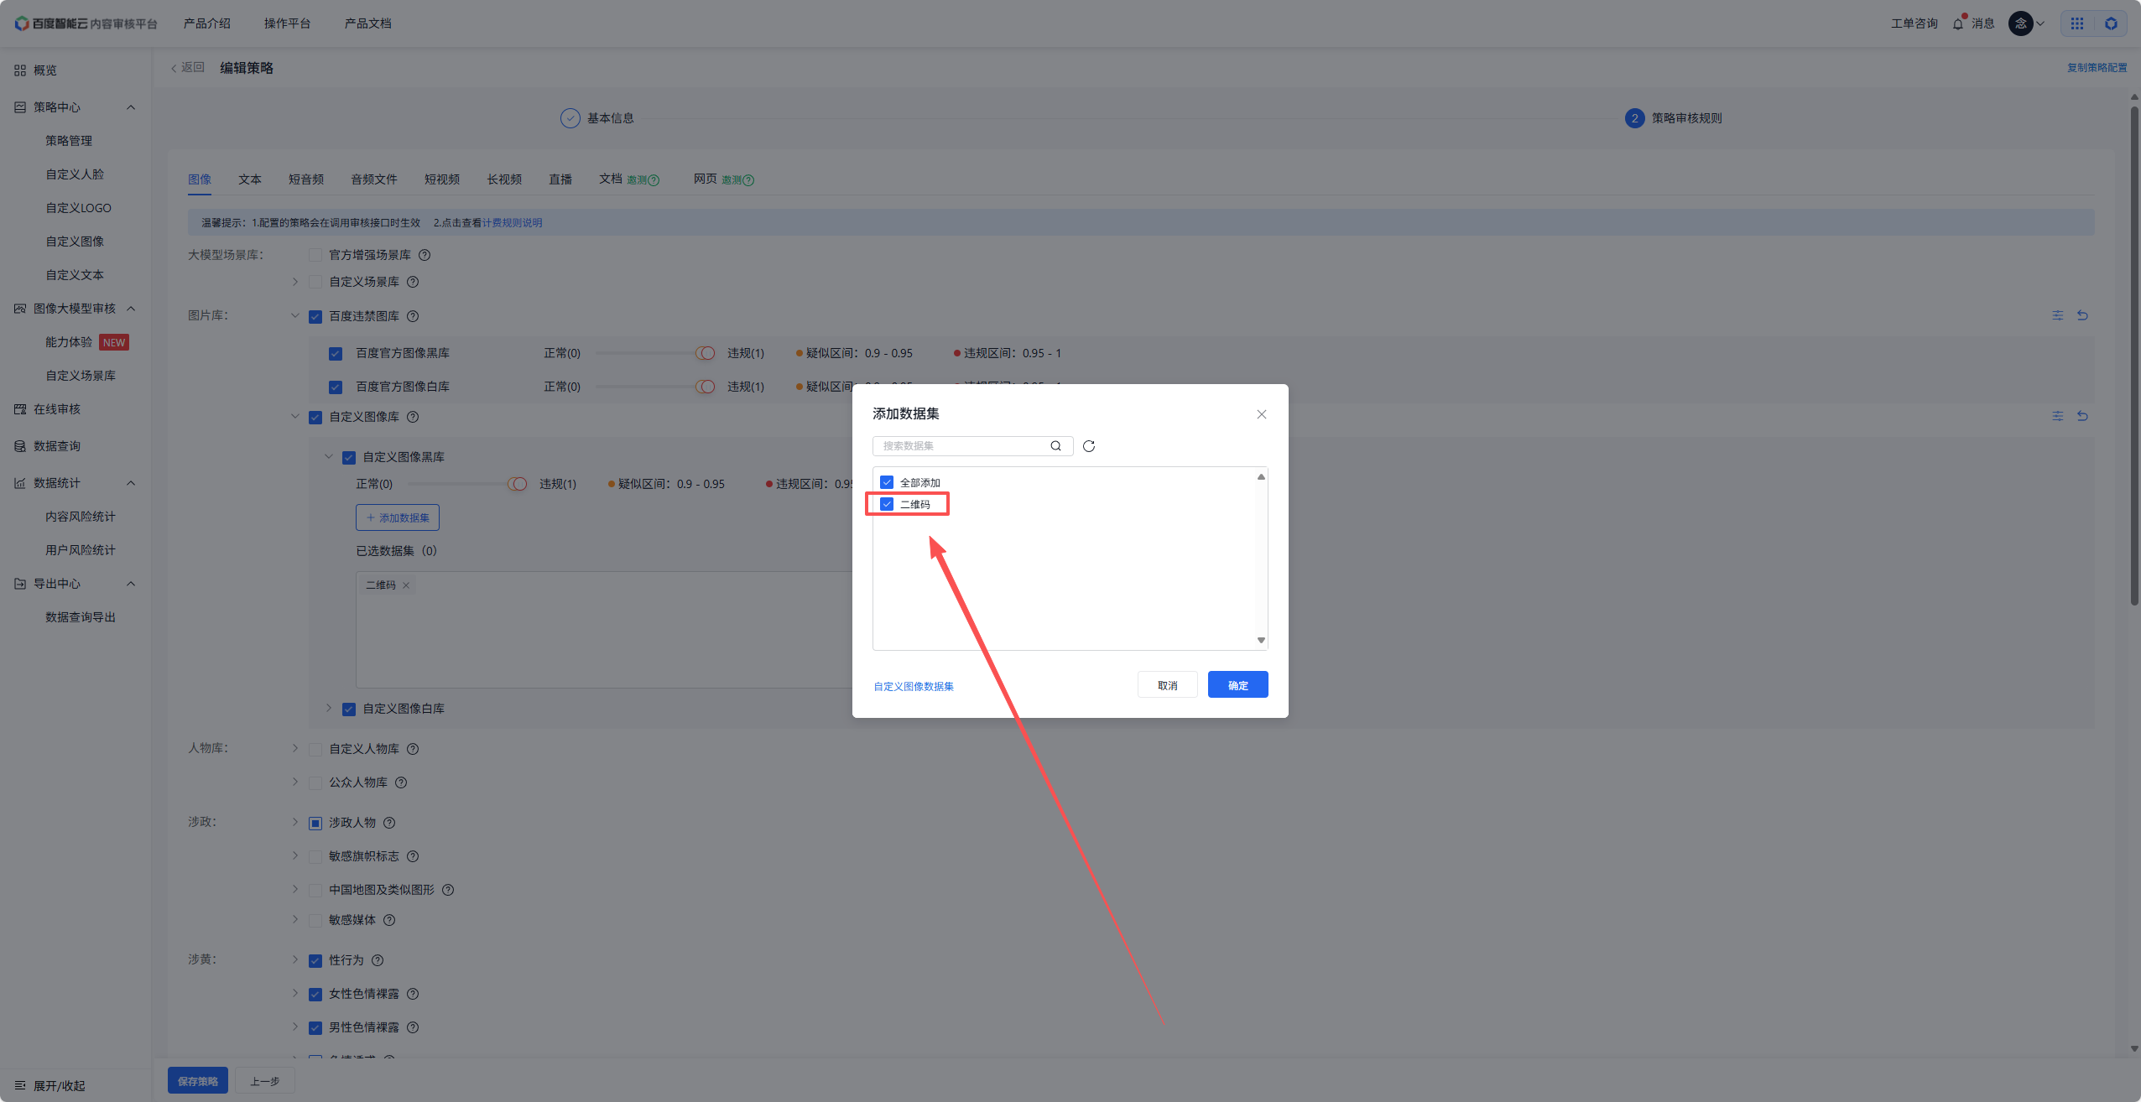
Task: Toggle the 全部添加 checkbox
Action: [887, 482]
